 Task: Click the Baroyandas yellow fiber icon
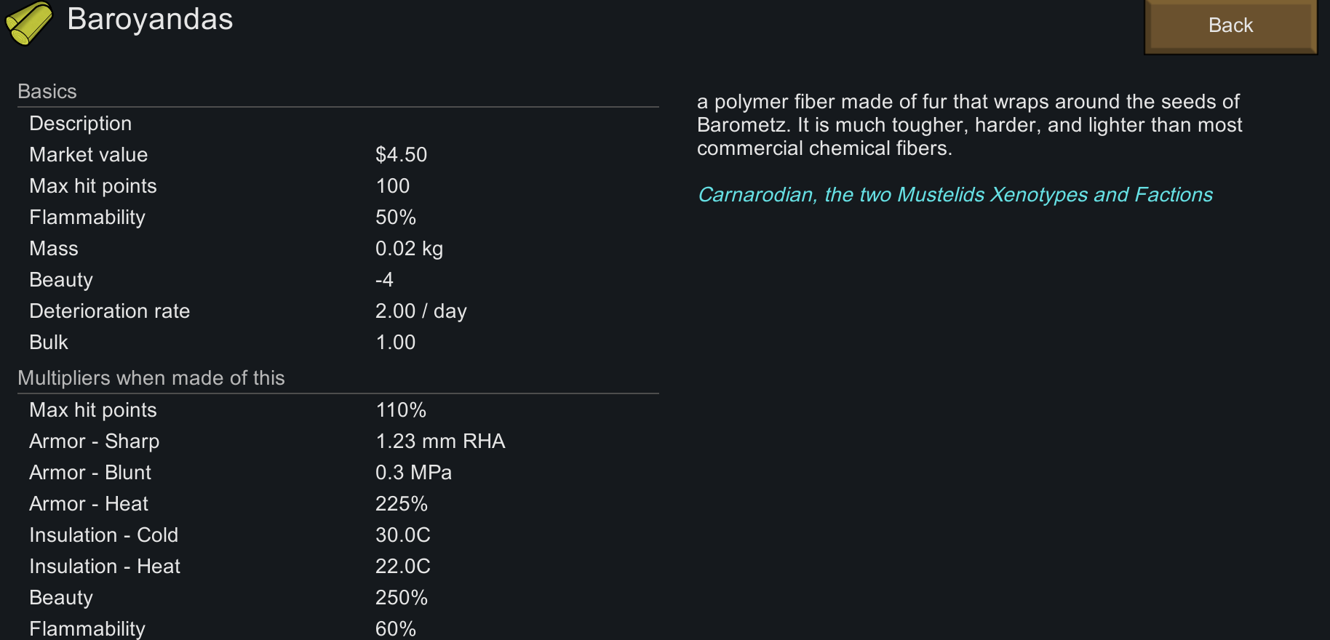pos(29,23)
